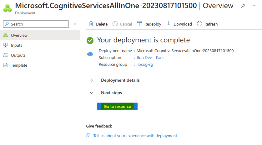Viewport: 262px width, 145px height.
Task: Open the Overview menu item
Action: coord(40,35)
